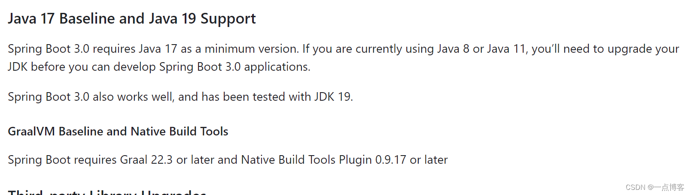Click the word "GraalVM" in the subheading
The width and height of the screenshot is (691, 195).
pyautogui.click(x=31, y=132)
